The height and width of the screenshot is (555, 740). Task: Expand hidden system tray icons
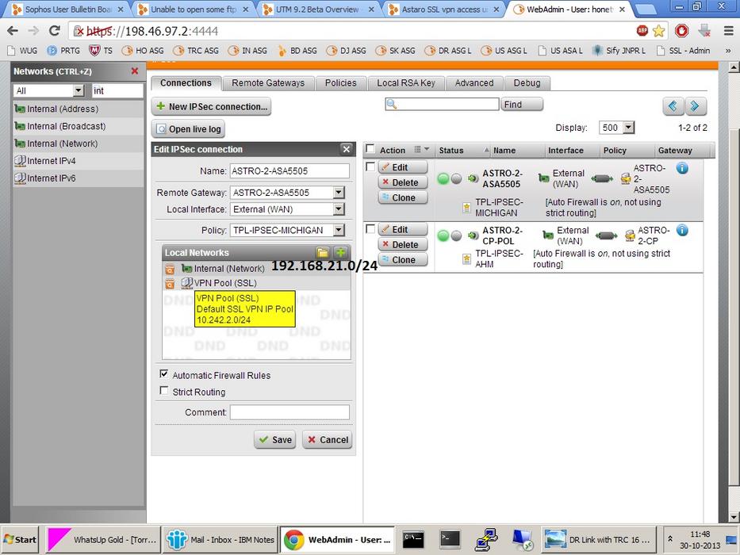pos(669,539)
